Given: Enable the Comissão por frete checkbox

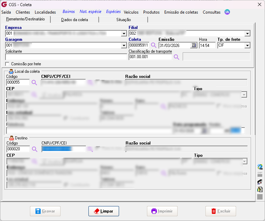Looking at the screenshot, I should (7, 64).
